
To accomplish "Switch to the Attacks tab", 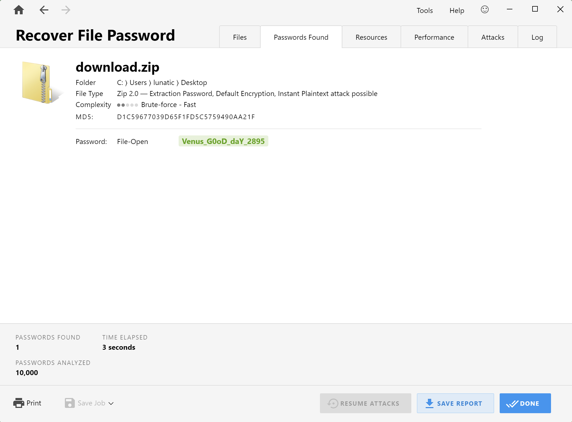I will tap(493, 37).
